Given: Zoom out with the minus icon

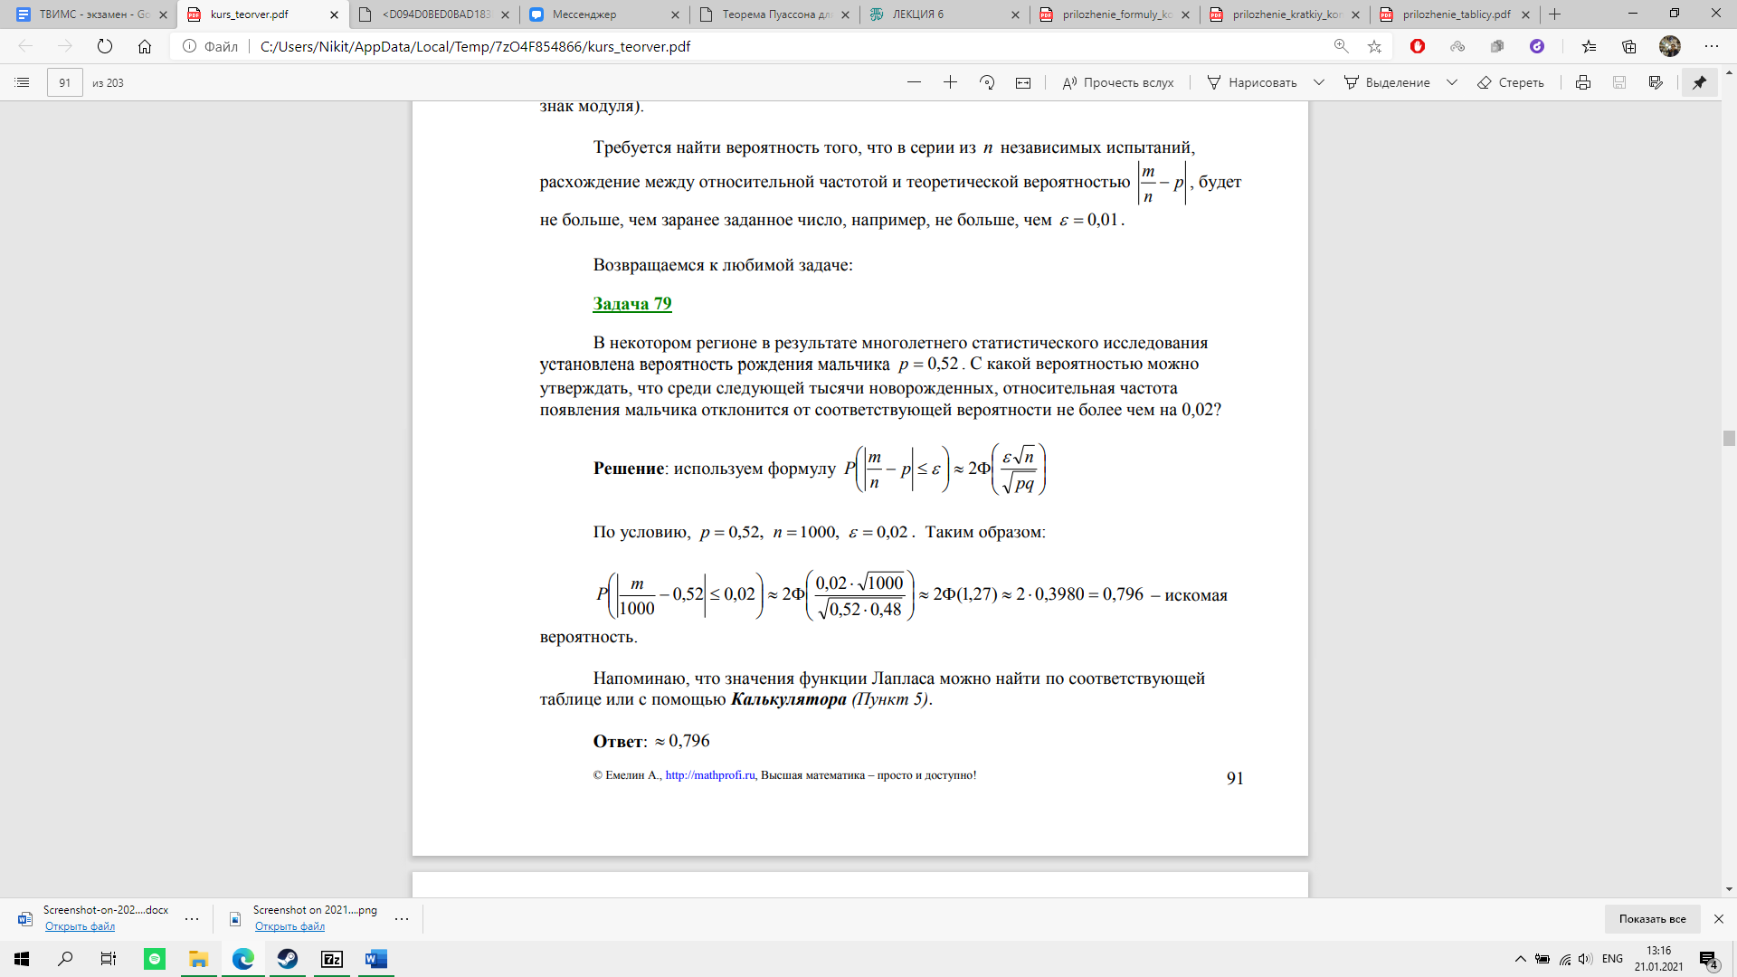Looking at the screenshot, I should coord(914,82).
